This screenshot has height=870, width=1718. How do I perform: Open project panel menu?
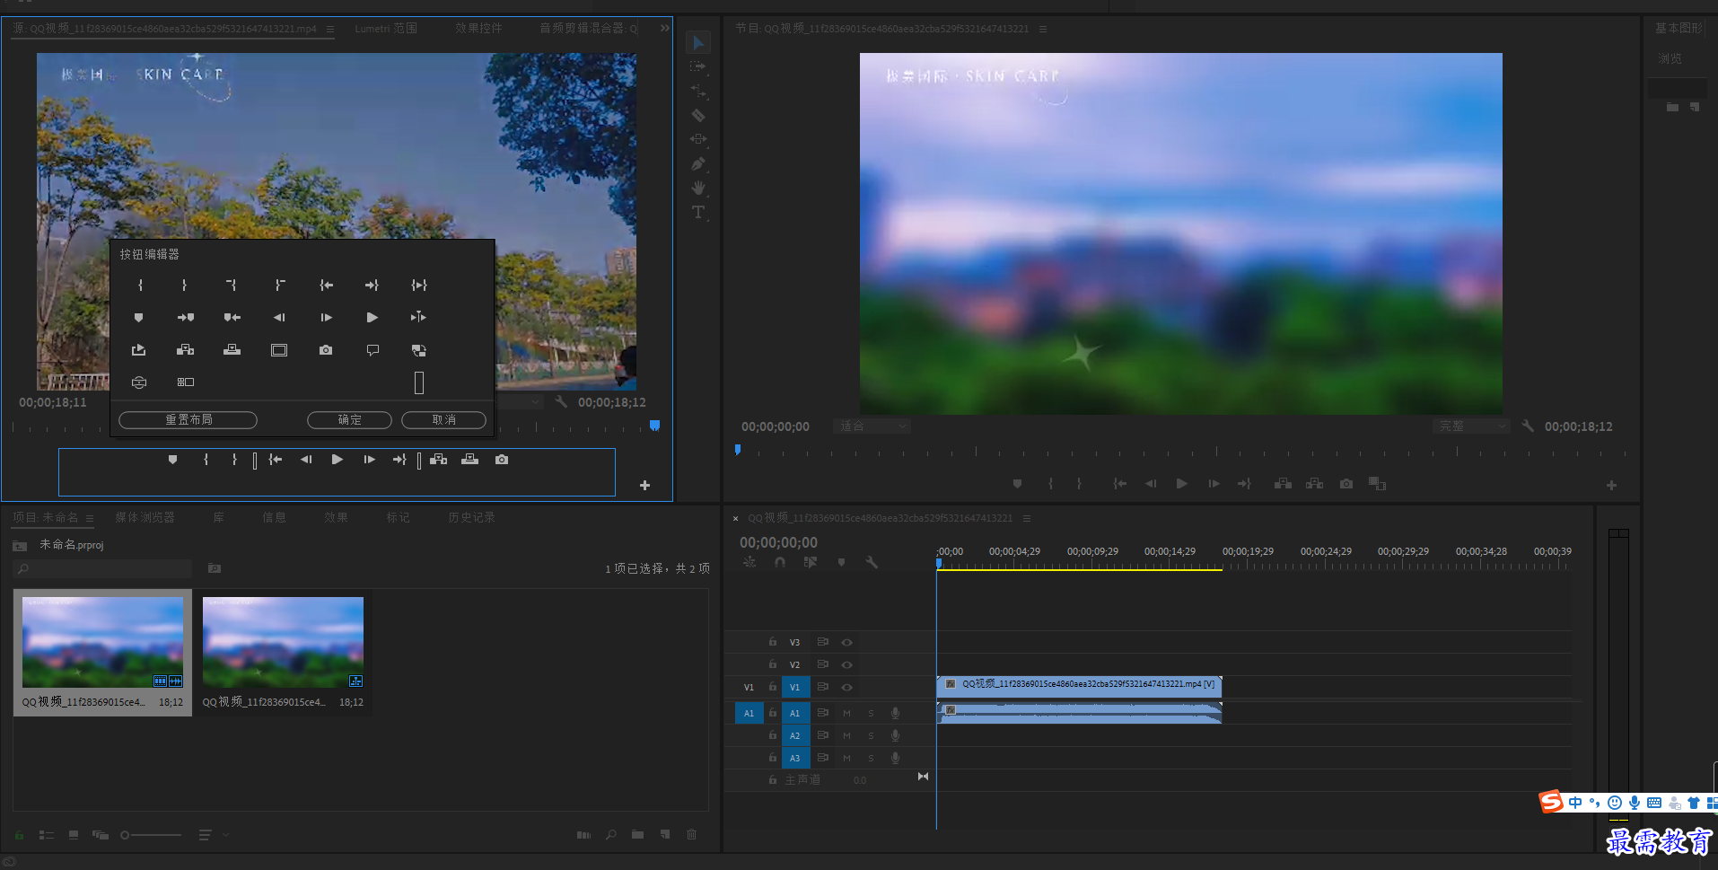click(x=90, y=518)
